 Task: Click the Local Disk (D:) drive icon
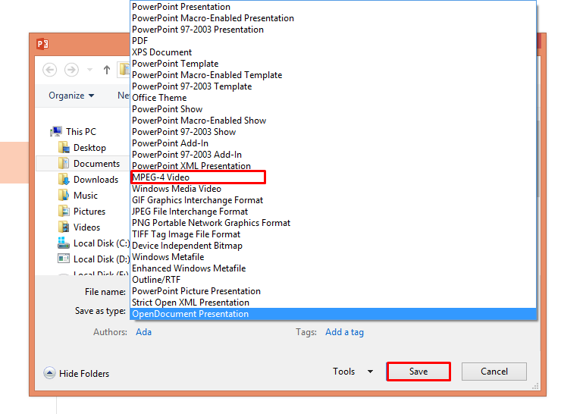coord(64,259)
